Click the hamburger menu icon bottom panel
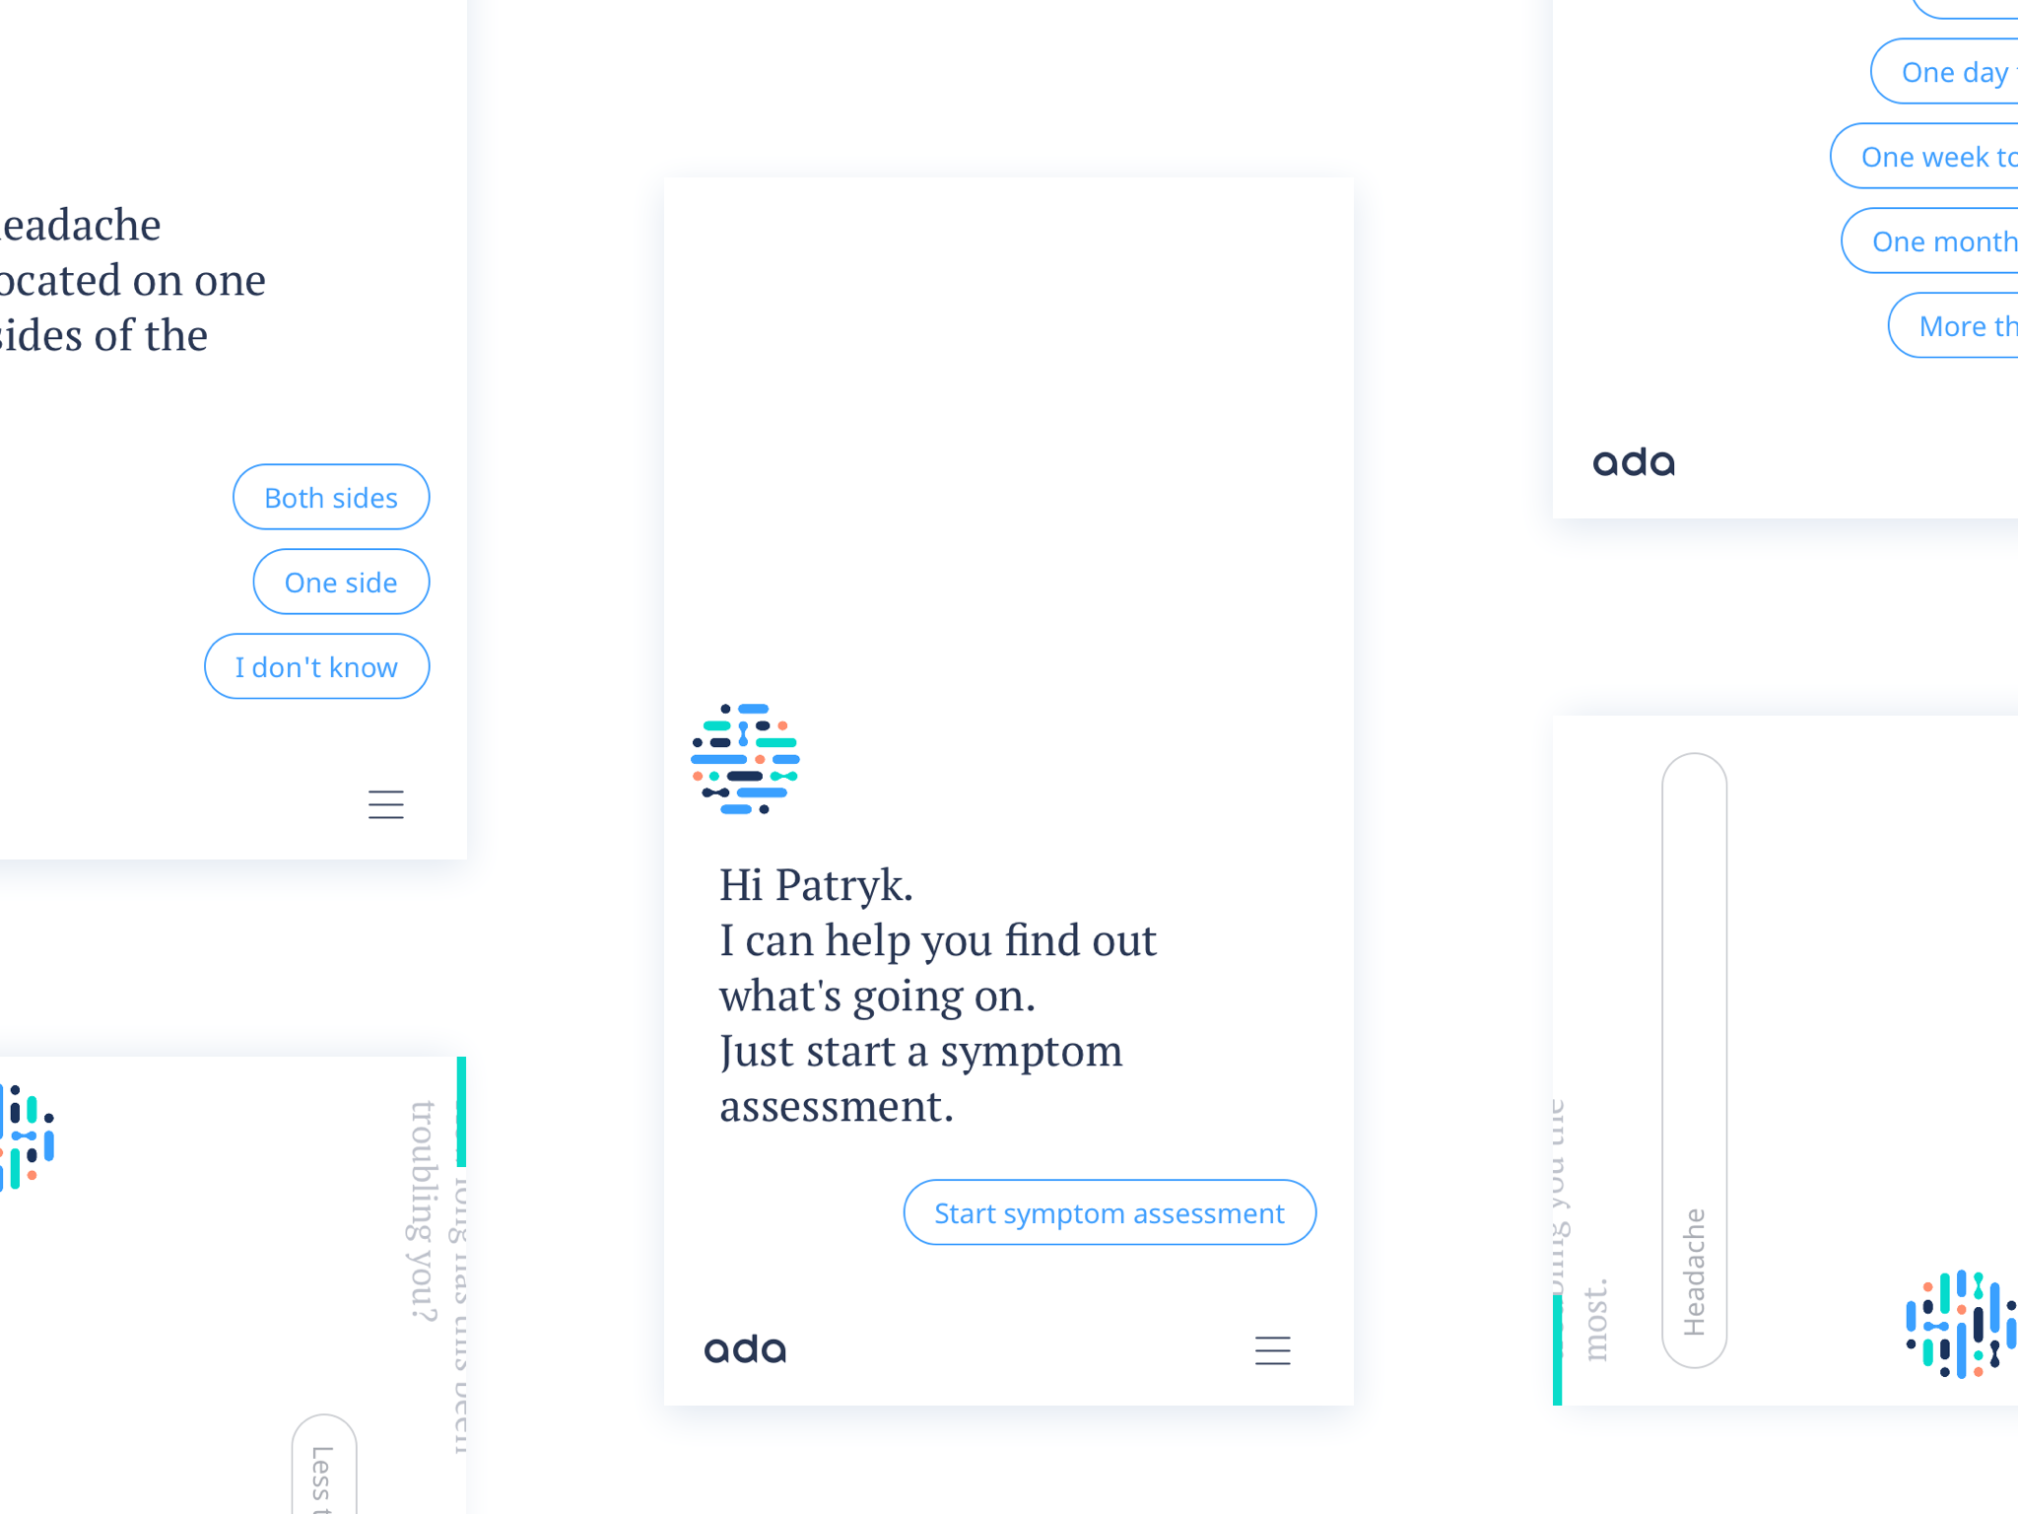 click(x=1273, y=1350)
